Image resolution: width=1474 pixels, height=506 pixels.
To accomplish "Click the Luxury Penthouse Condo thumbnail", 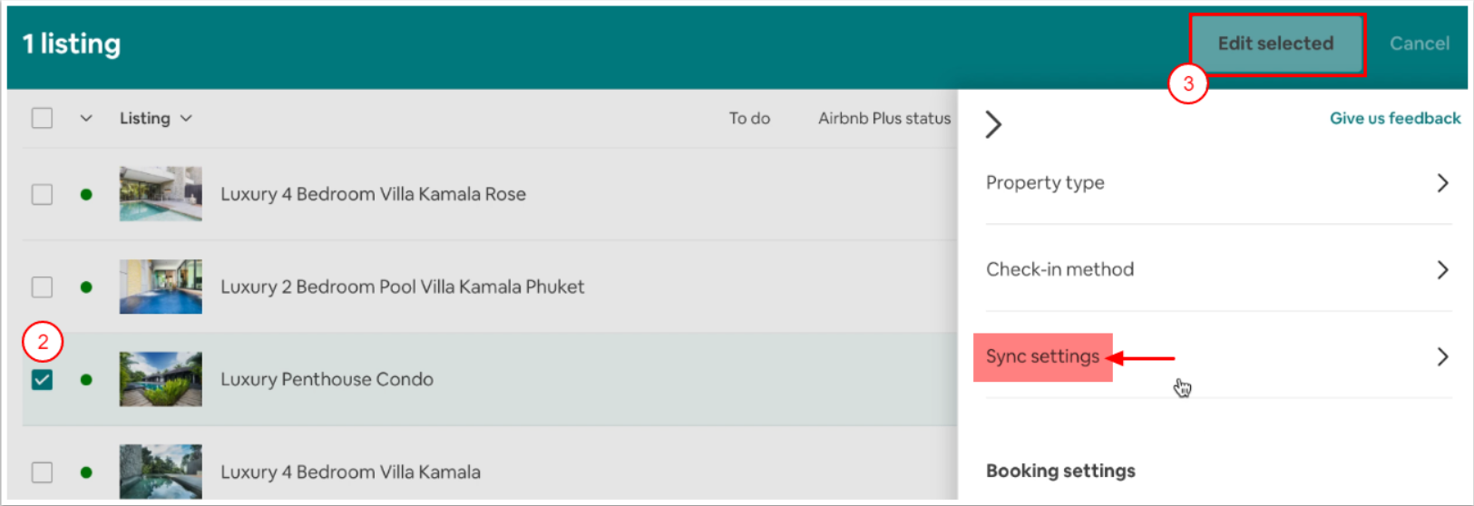I will click(x=161, y=379).
